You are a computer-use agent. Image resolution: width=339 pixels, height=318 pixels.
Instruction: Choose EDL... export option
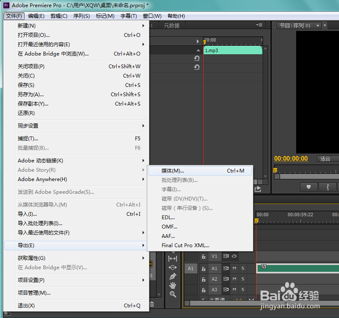click(x=200, y=218)
